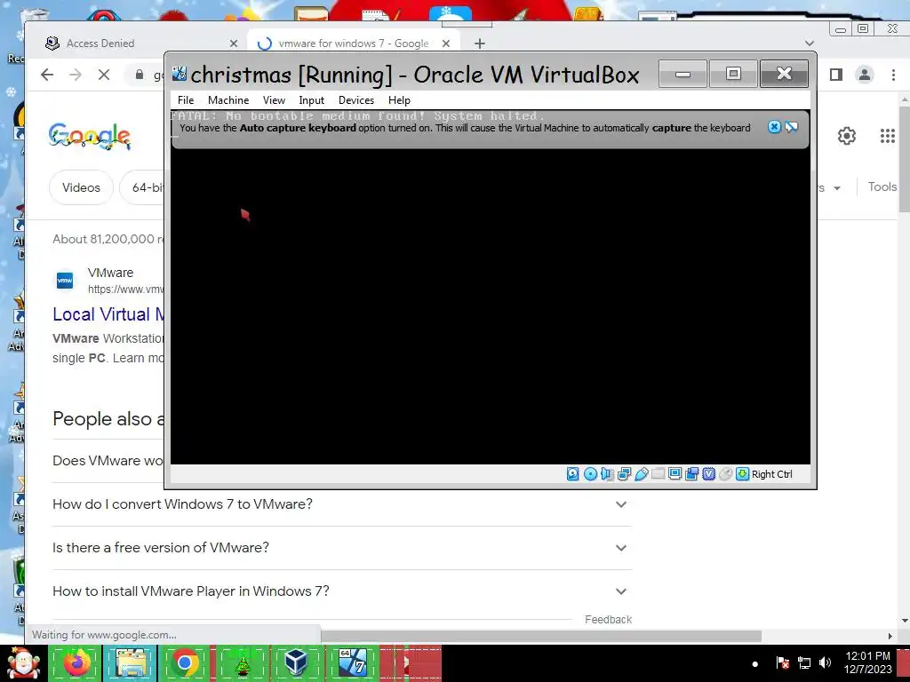Image resolution: width=910 pixels, height=682 pixels.
Task: Click the 'Local Virtual M...' result title link
Action: (108, 314)
